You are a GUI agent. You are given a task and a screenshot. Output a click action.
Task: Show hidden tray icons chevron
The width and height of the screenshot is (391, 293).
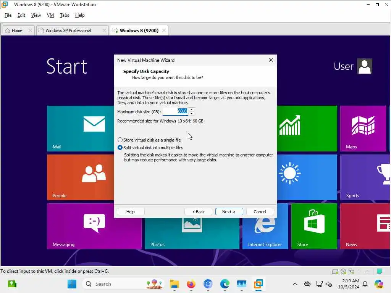(295, 284)
